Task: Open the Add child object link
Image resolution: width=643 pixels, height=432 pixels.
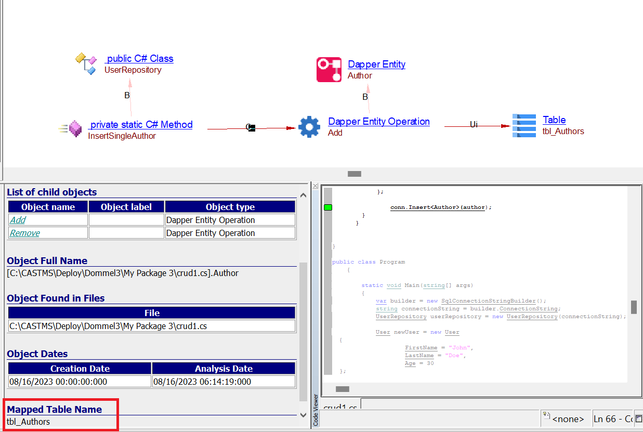Action: click(18, 220)
